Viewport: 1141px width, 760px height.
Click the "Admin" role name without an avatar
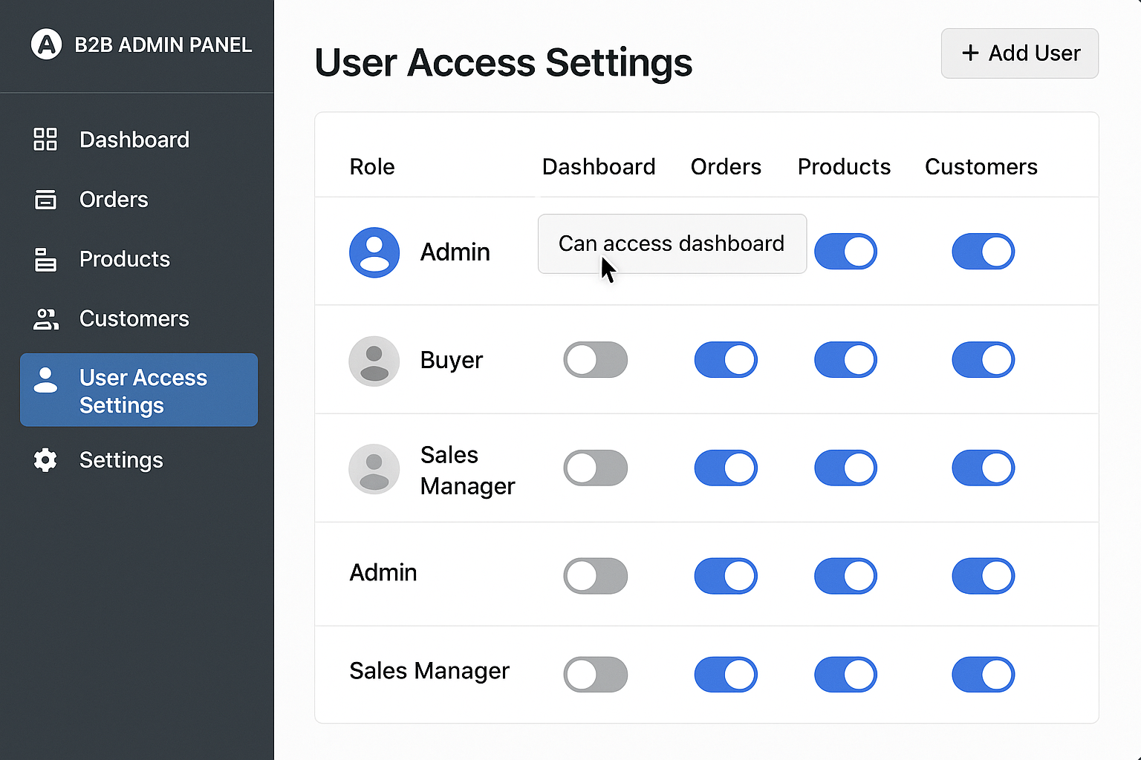[383, 573]
